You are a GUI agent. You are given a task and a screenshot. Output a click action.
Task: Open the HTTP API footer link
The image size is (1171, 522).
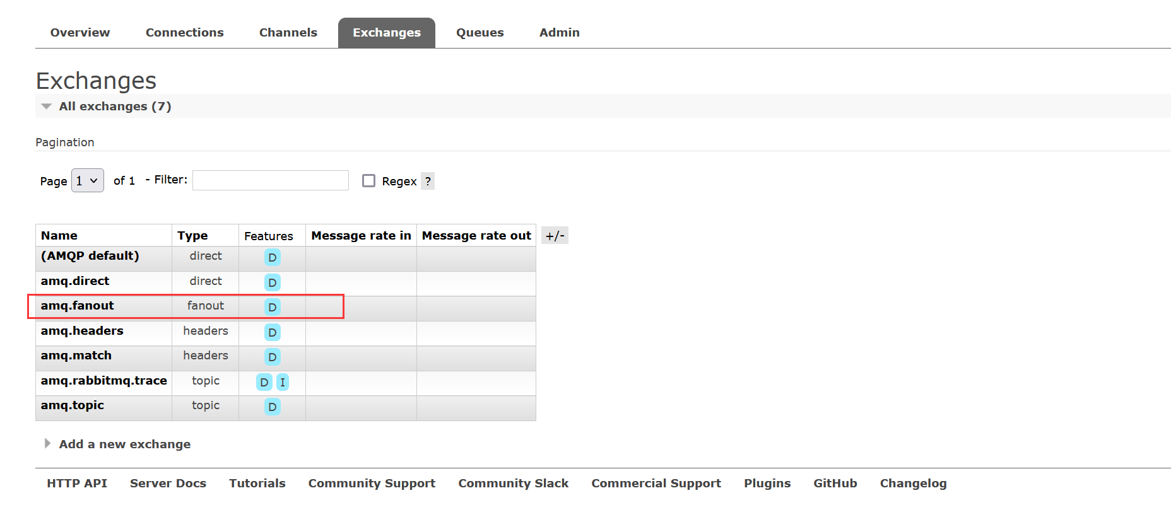[x=77, y=483]
